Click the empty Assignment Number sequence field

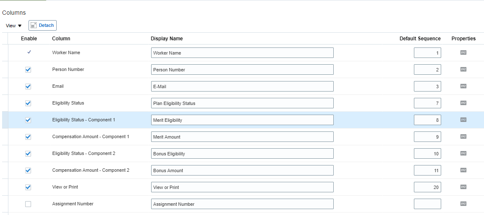tap(427, 204)
